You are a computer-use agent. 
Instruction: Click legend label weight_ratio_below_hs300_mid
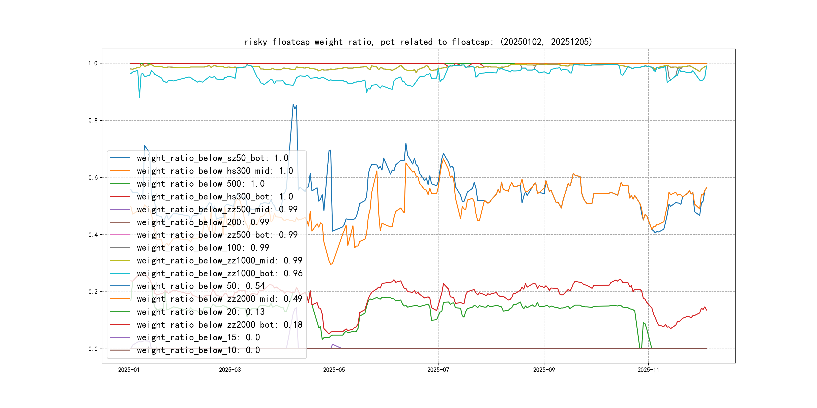click(x=215, y=171)
